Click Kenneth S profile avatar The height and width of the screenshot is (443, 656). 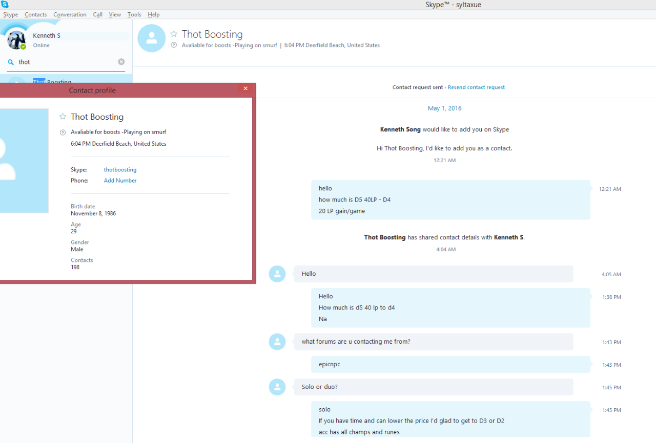point(16,40)
